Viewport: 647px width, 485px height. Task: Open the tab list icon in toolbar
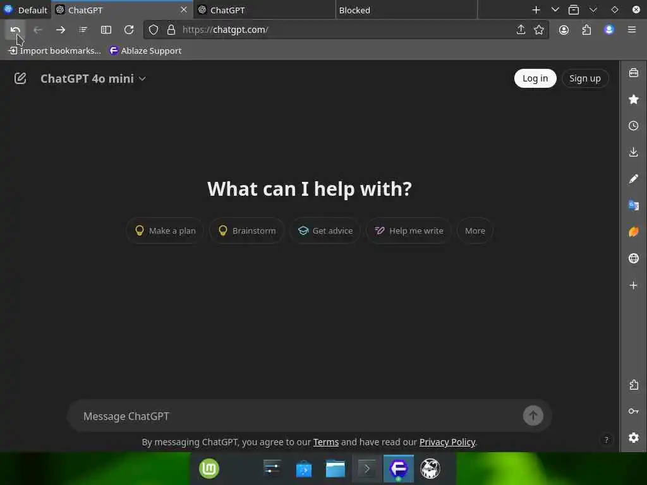(83, 30)
